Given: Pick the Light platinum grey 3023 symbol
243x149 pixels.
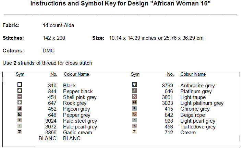Looking at the screenshot, I should [x=134, y=103].
